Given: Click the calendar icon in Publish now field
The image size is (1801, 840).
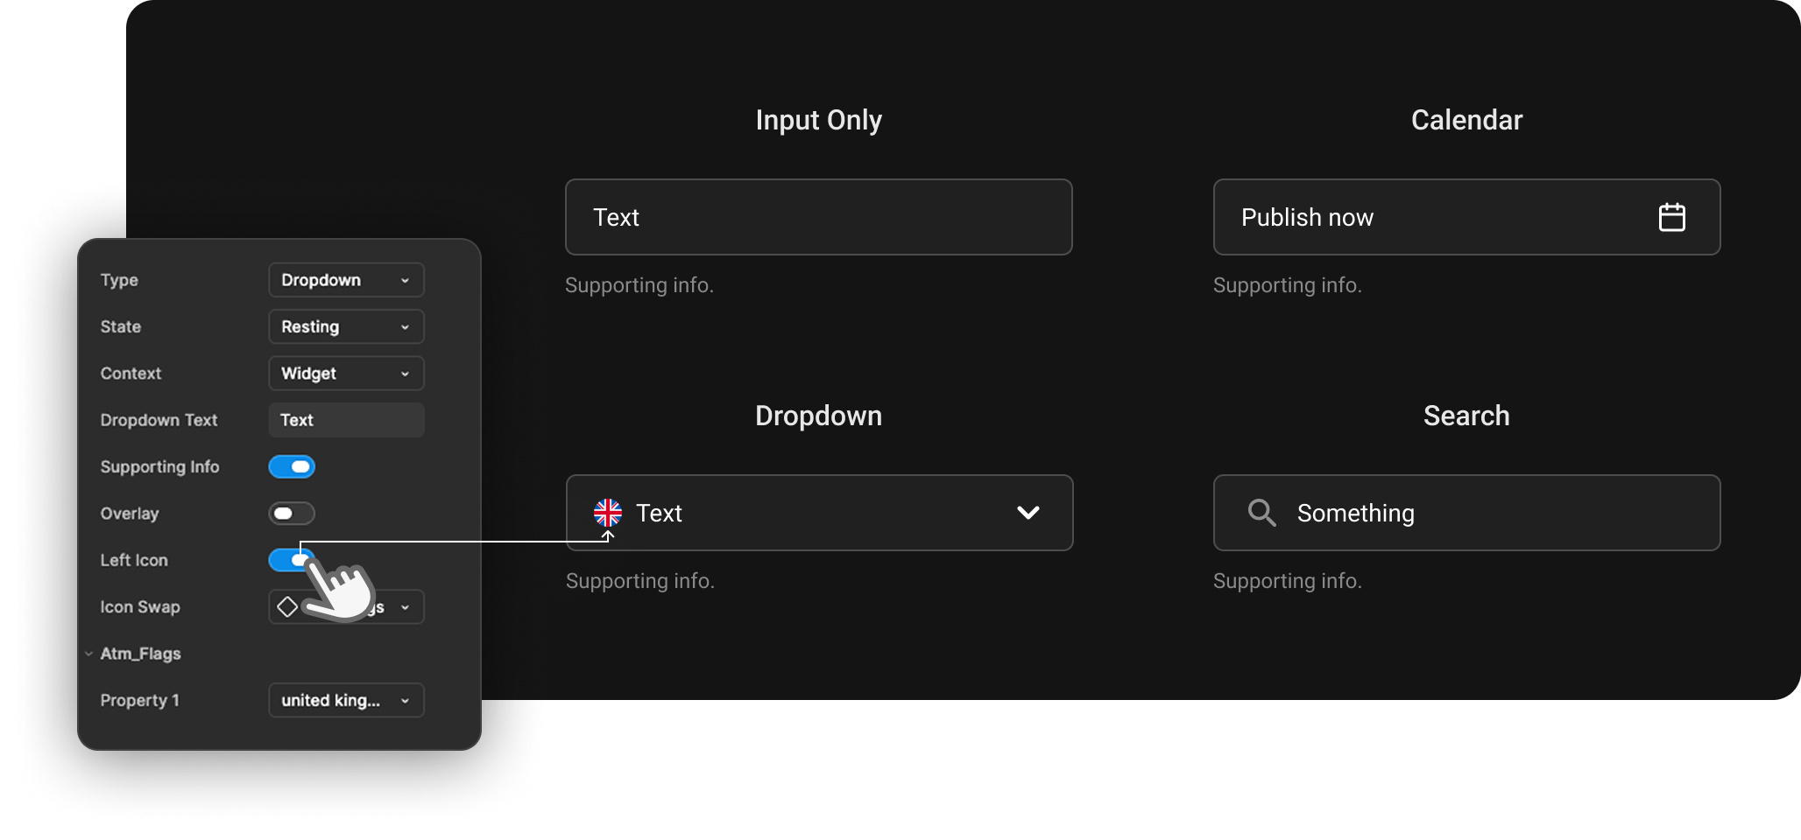Looking at the screenshot, I should [1671, 217].
